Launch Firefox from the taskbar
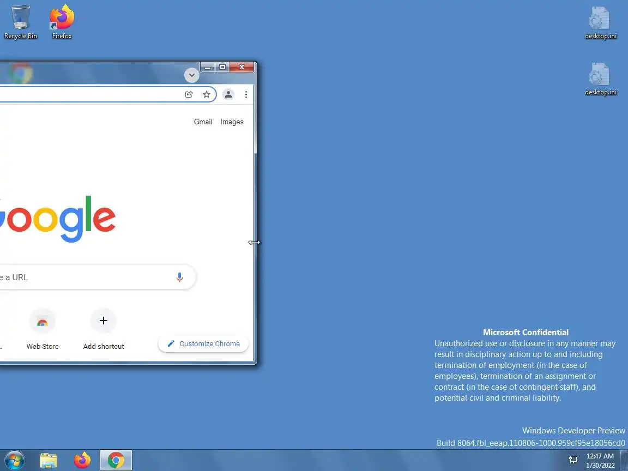Screen dimensions: 628x471 pos(82,460)
